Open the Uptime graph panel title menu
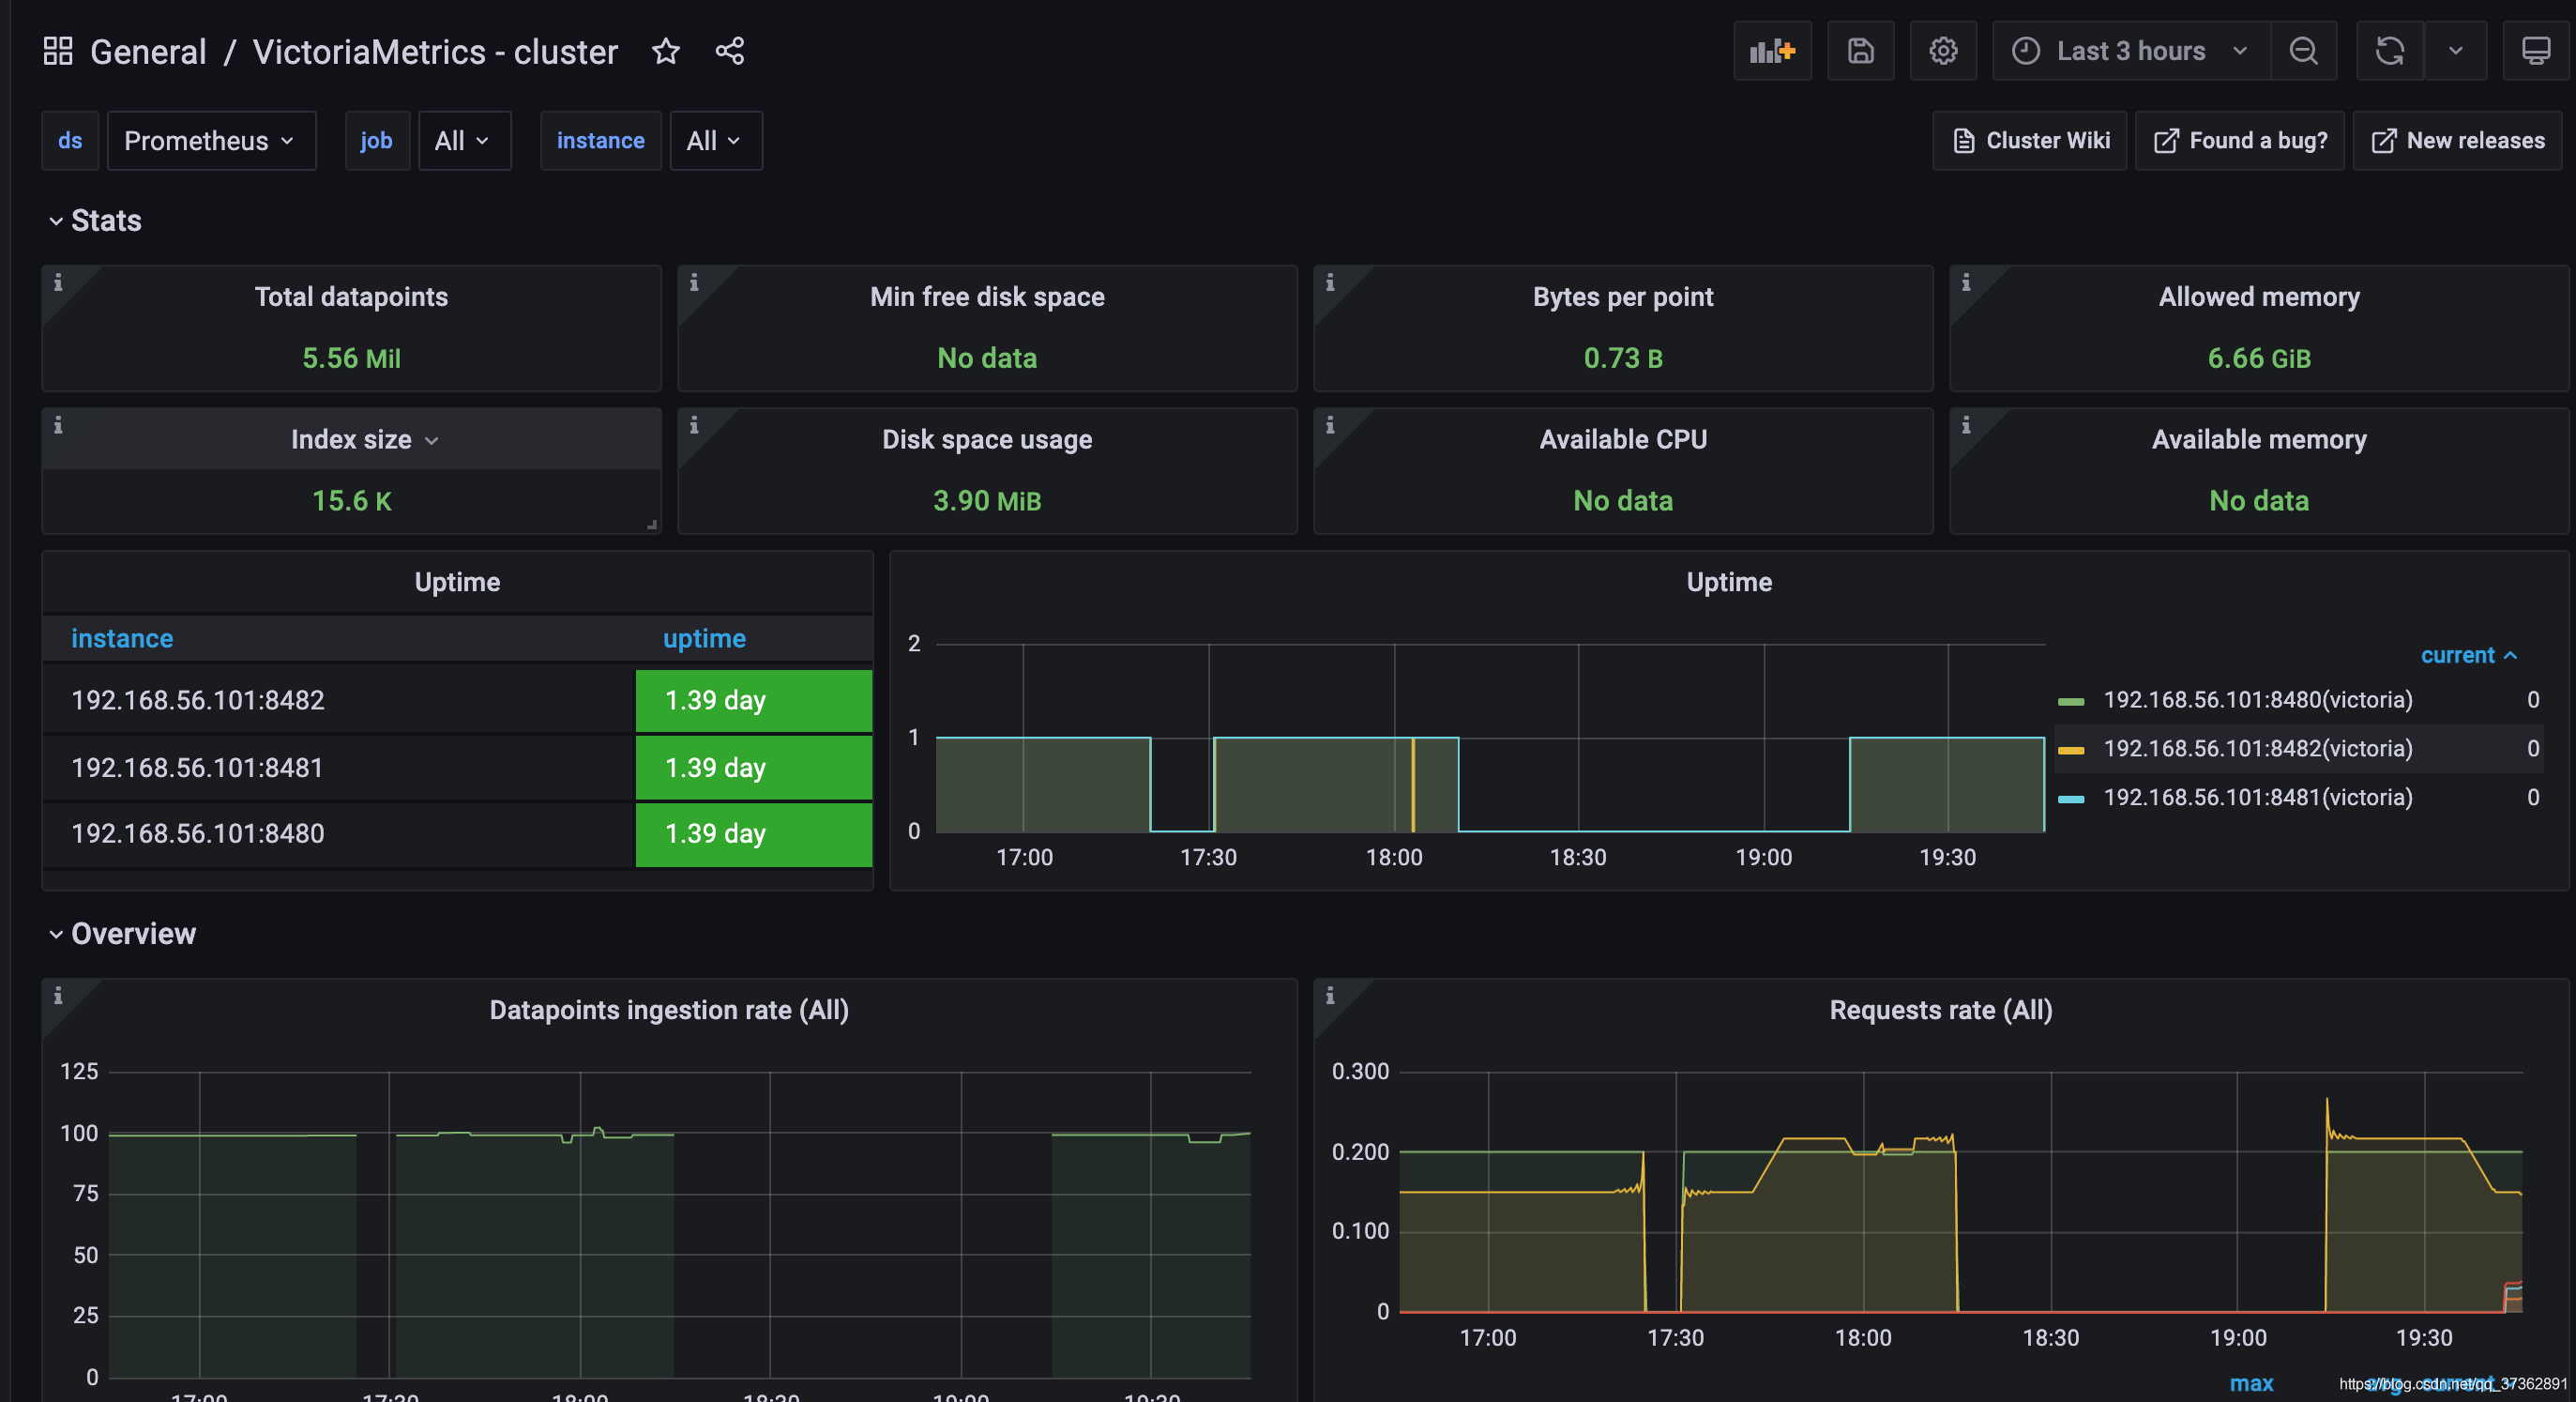Image resolution: width=2576 pixels, height=1402 pixels. [x=1729, y=583]
